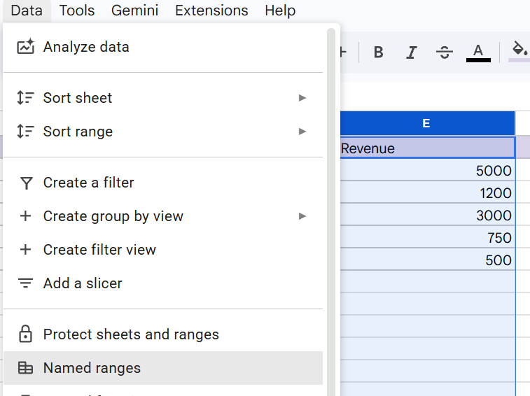Select the cell containing 3000
The width and height of the screenshot is (530, 396).
[427, 215]
